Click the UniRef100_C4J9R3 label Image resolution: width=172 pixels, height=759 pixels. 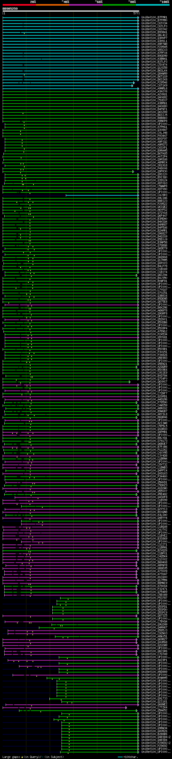(154, 195)
